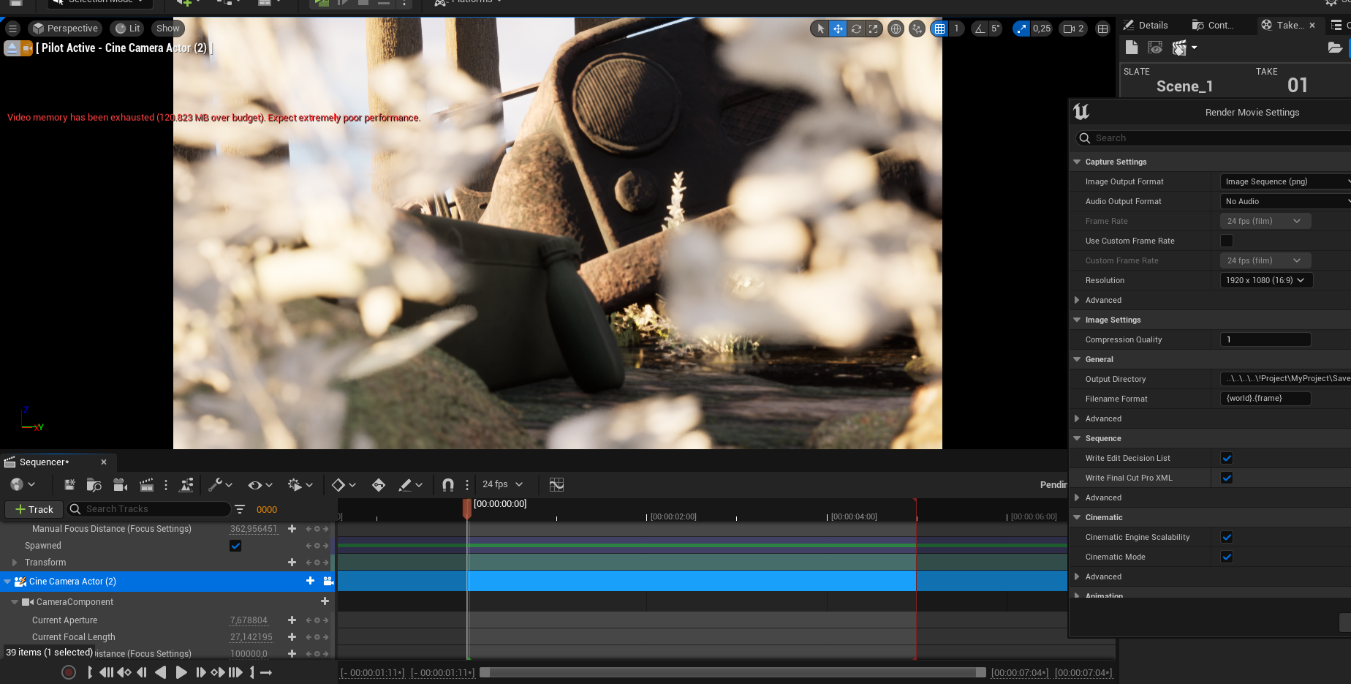Image resolution: width=1351 pixels, height=684 pixels.
Task: Click the timeline playhead marker
Action: [x=467, y=506]
